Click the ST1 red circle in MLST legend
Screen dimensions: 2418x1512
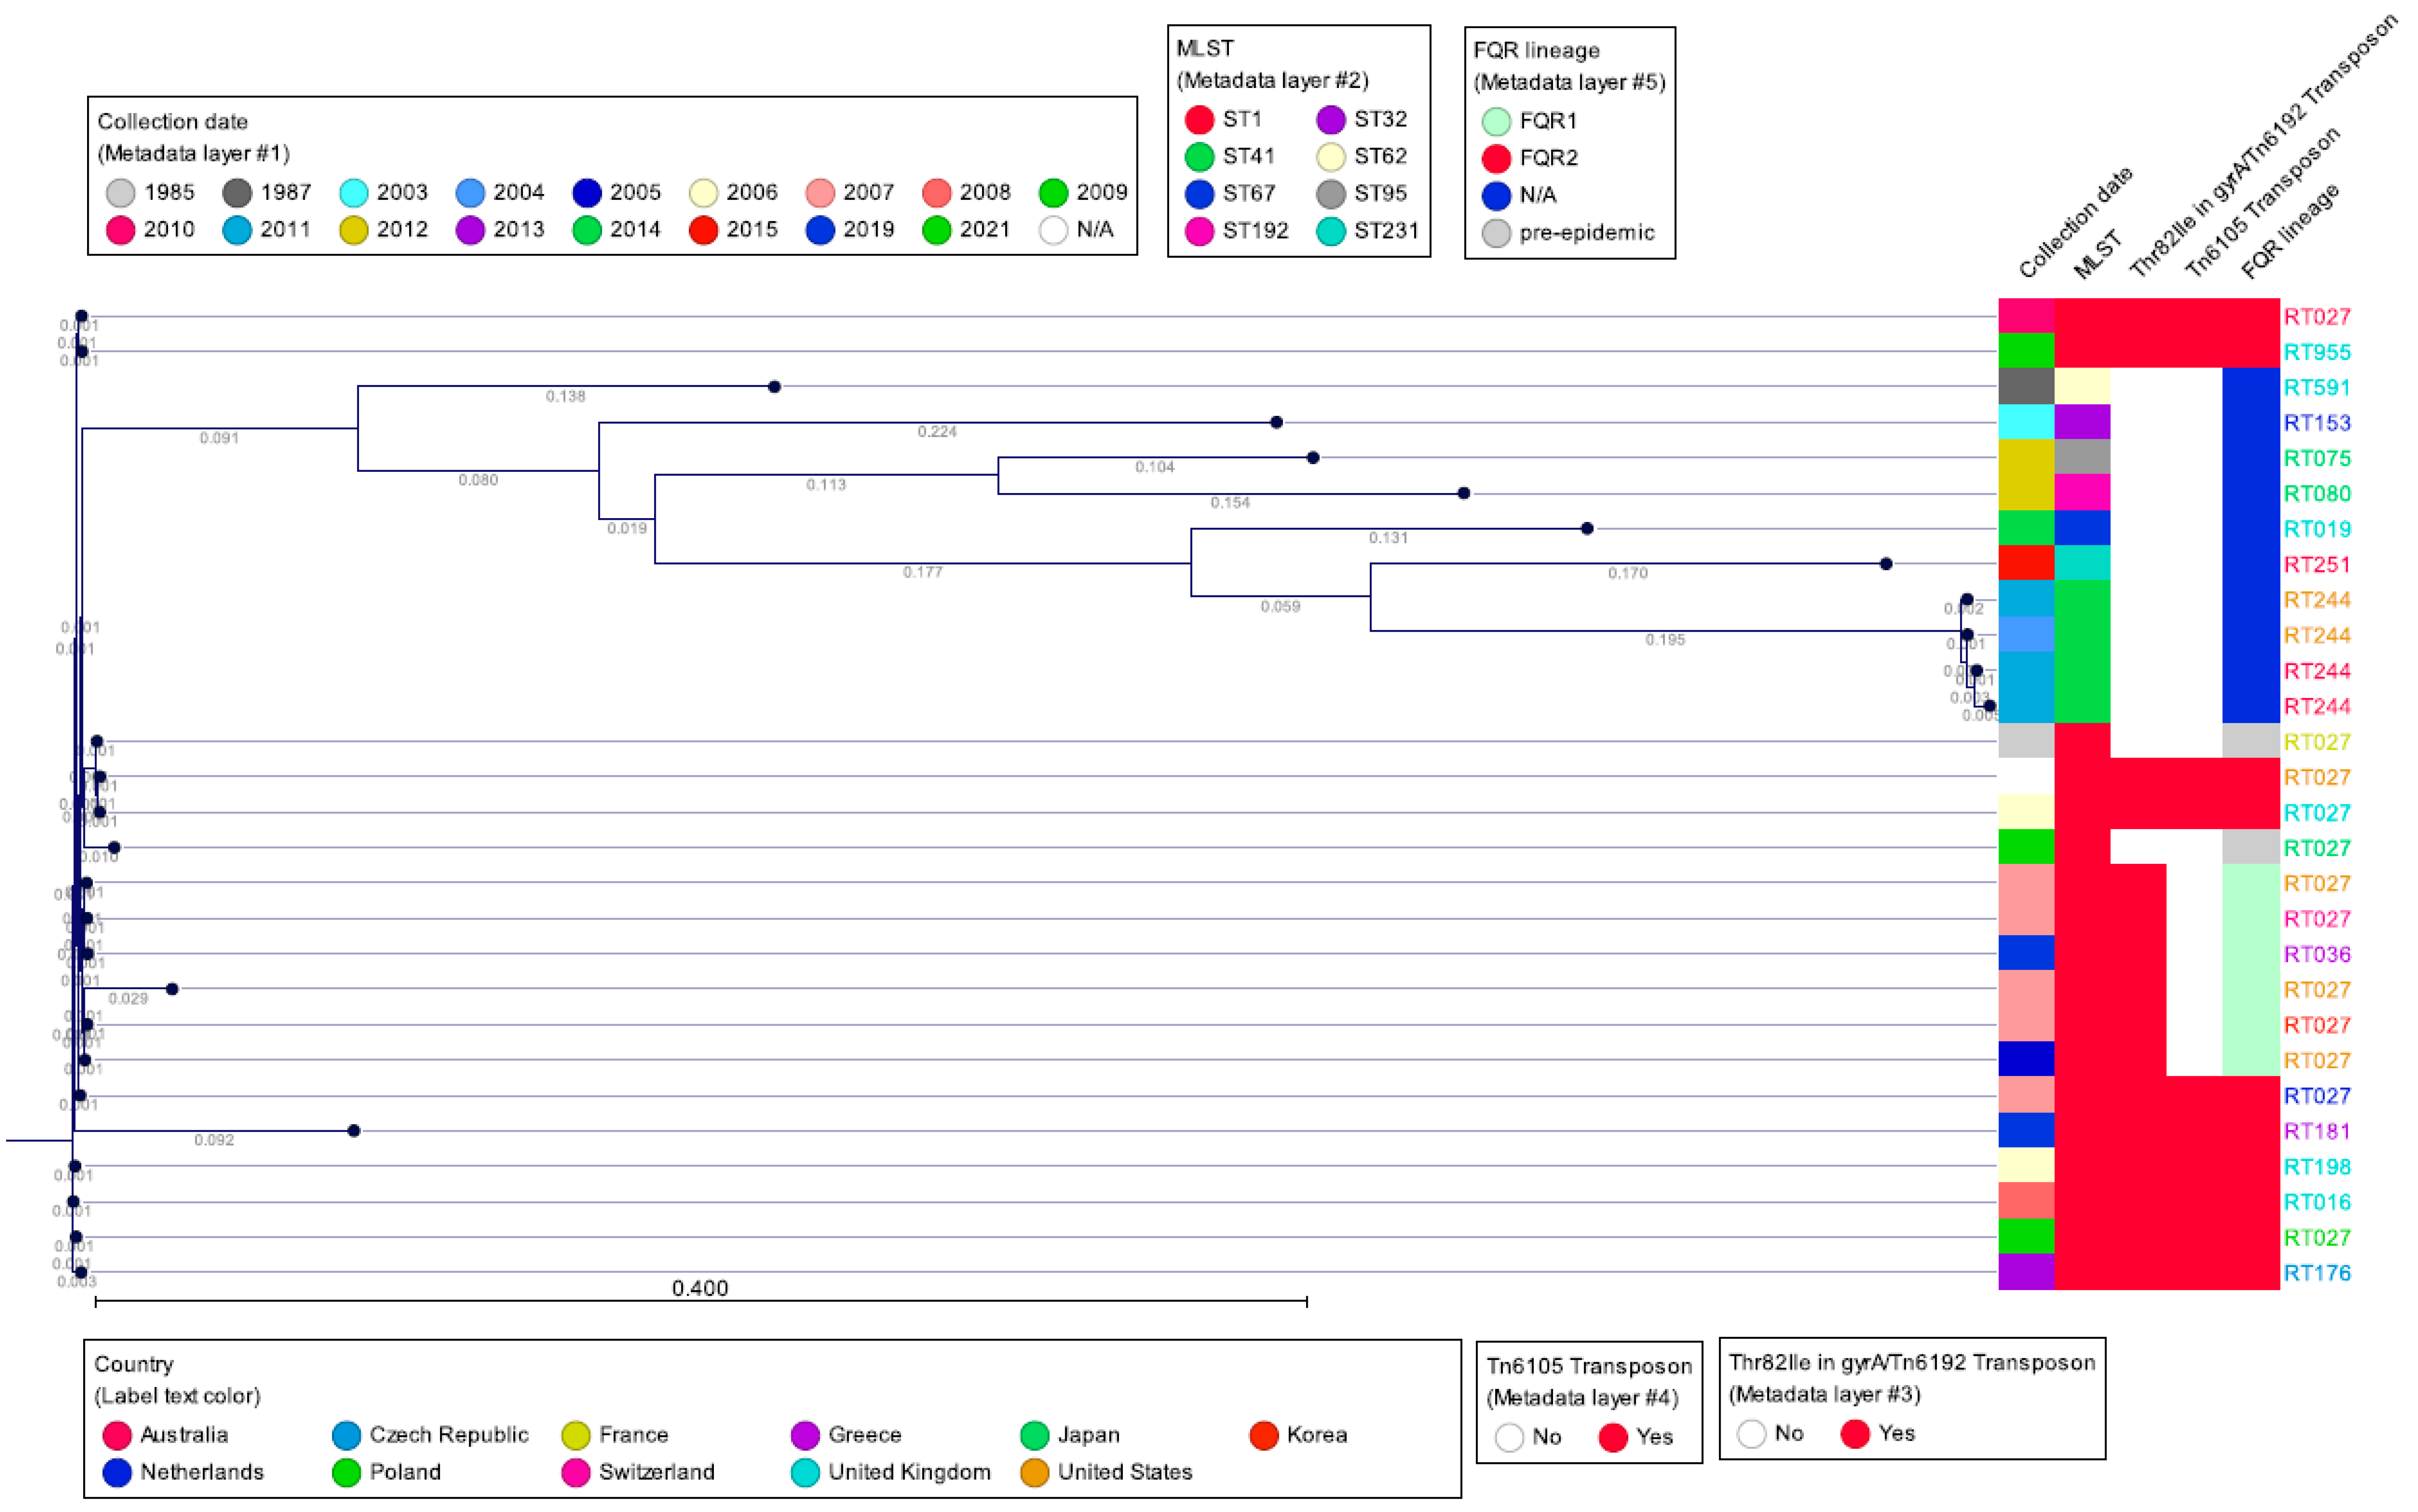tap(1199, 120)
